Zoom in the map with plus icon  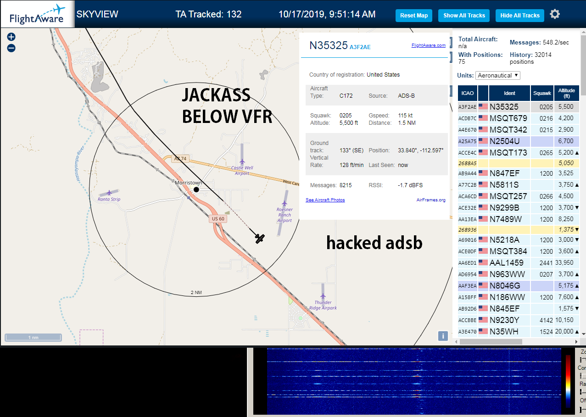(x=11, y=37)
